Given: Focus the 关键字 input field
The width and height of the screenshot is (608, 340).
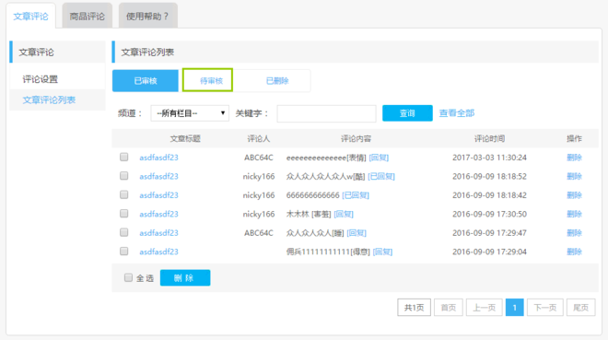Looking at the screenshot, I should click(x=326, y=113).
